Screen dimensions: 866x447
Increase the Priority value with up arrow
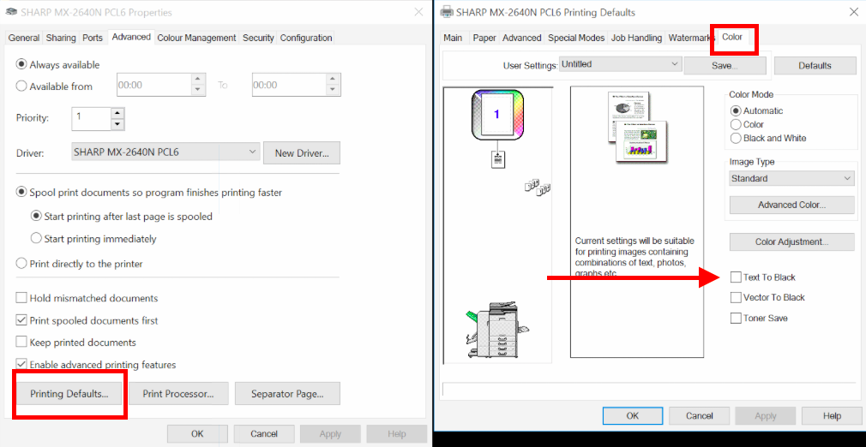coord(117,112)
